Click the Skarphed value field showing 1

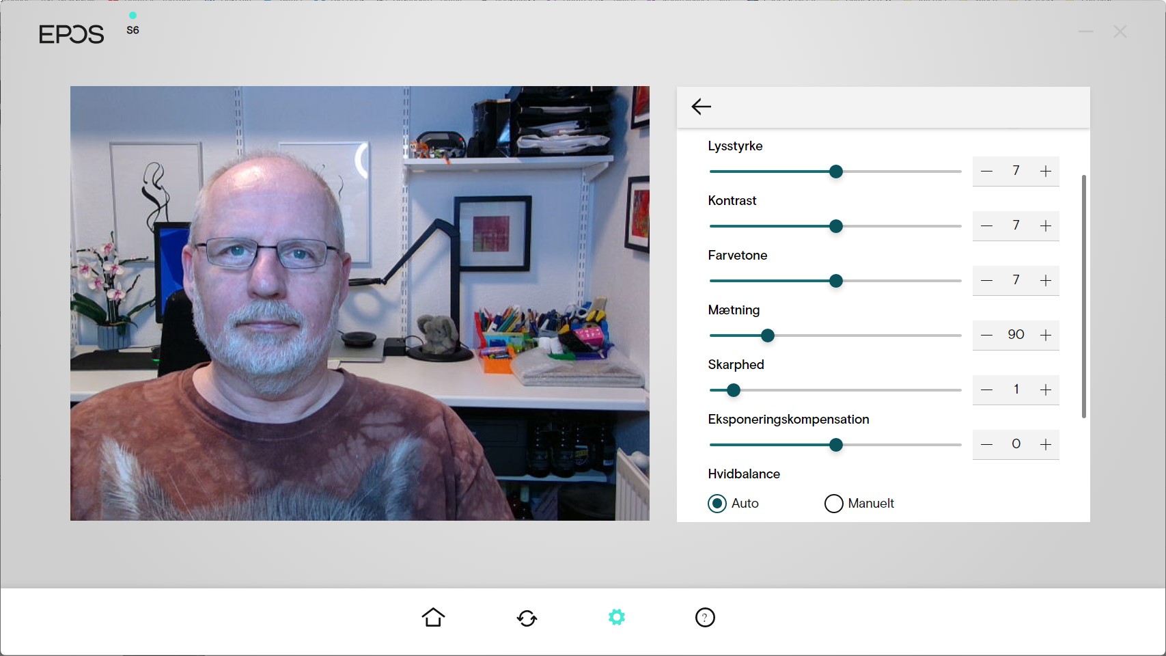1016,389
